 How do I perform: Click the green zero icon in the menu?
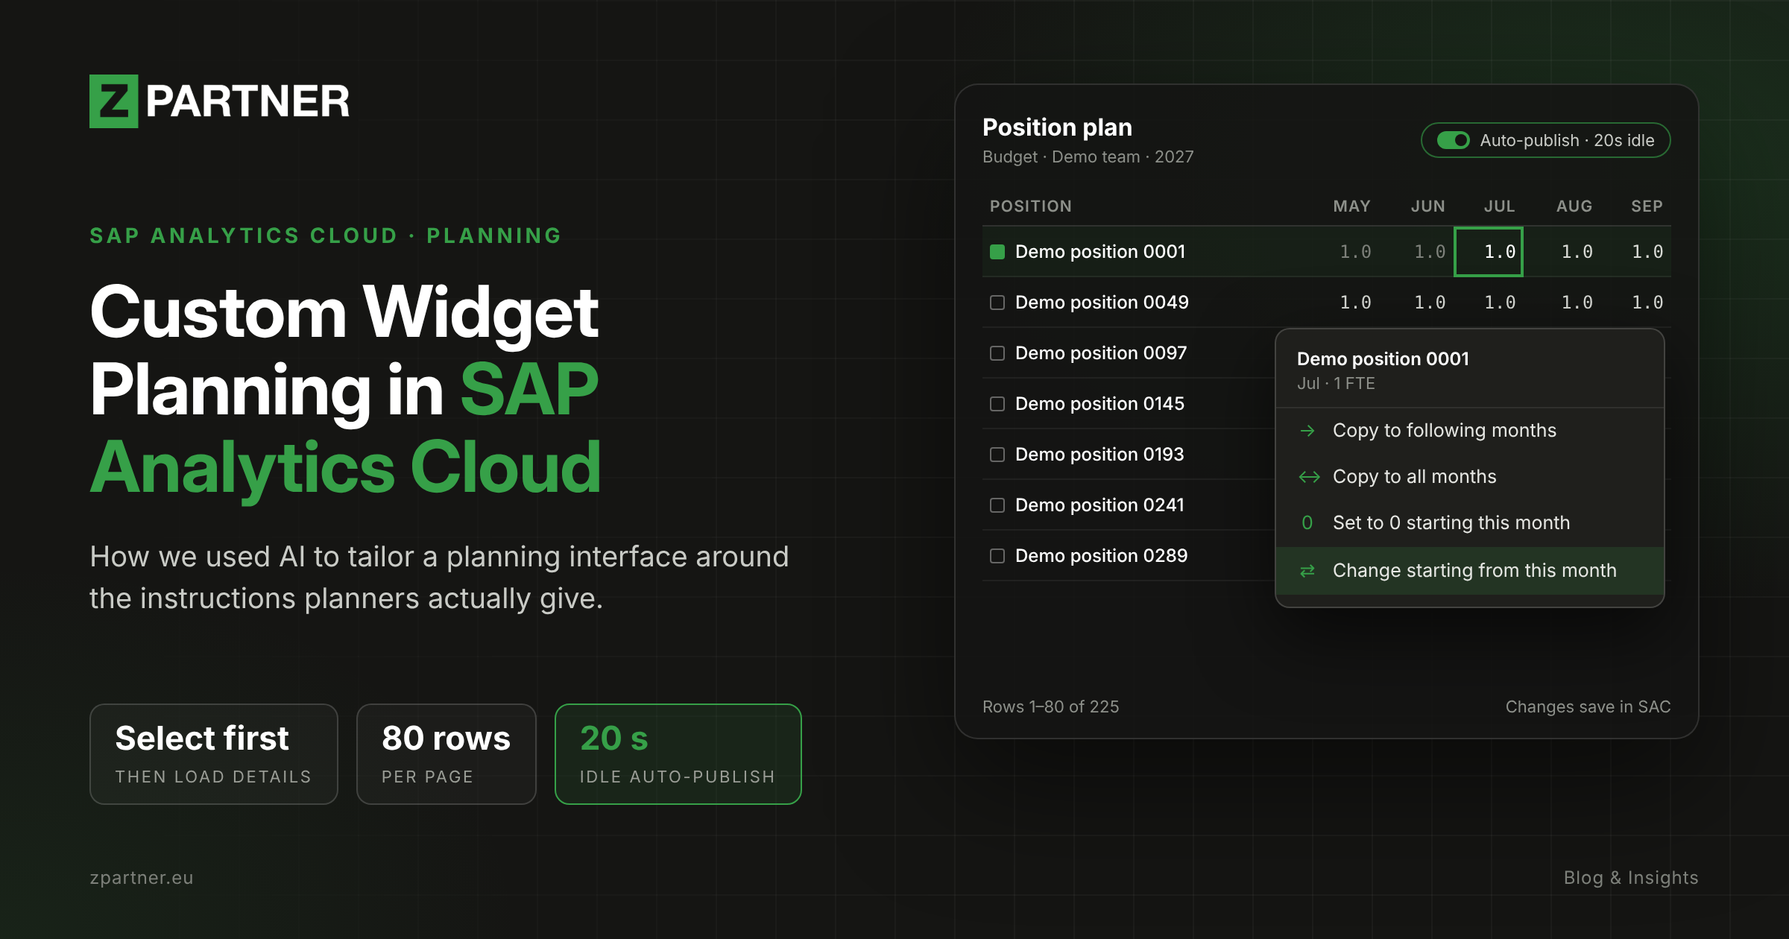pos(1307,523)
